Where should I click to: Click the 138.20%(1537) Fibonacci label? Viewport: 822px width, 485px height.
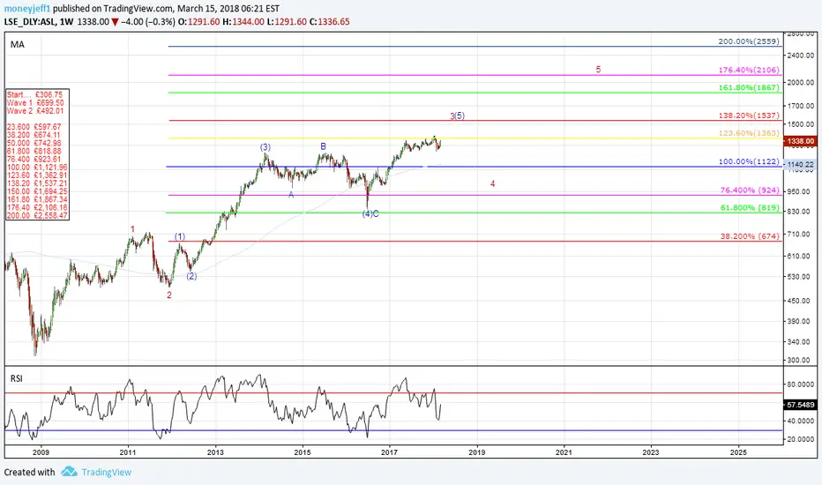point(749,116)
